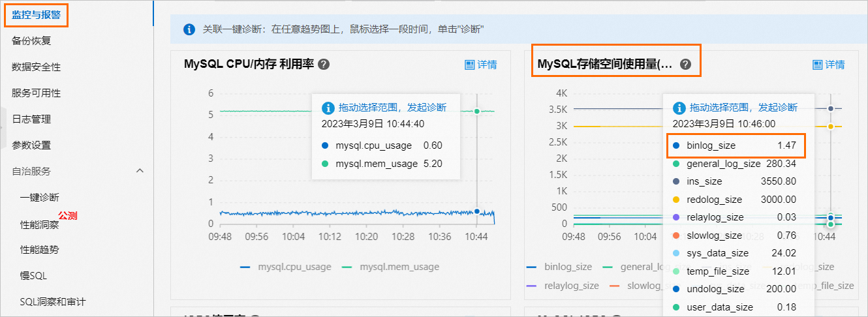This screenshot has width=868, height=317.
Task: Open 性能洞察 submenu item
Action: pos(40,224)
